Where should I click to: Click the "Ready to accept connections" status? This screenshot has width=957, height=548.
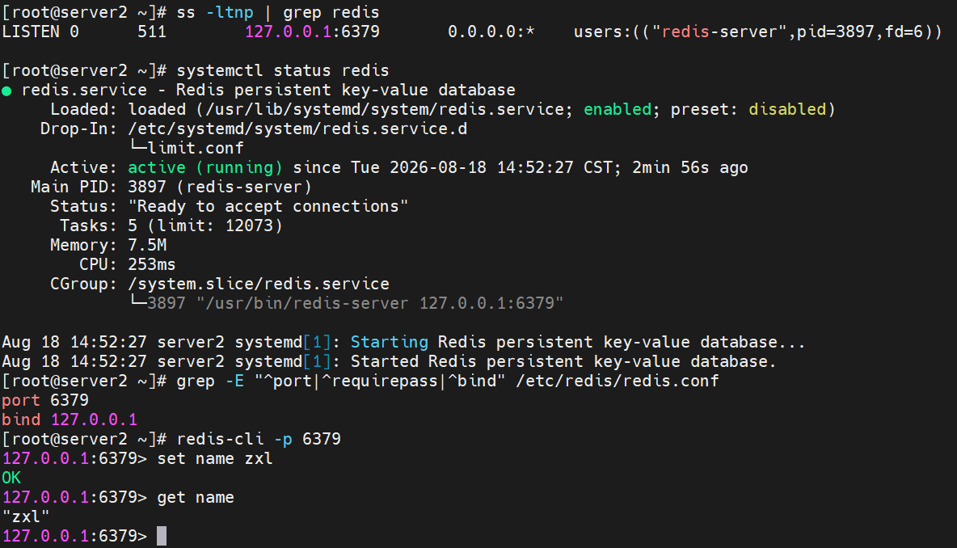268,206
